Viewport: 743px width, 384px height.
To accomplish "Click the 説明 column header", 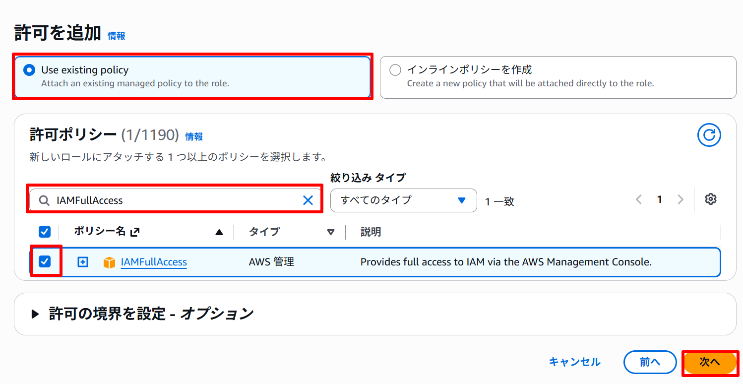I will click(x=371, y=232).
